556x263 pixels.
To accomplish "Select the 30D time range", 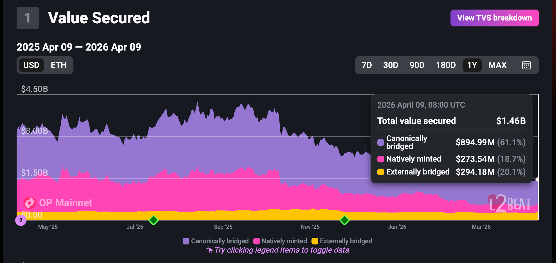I will (391, 65).
